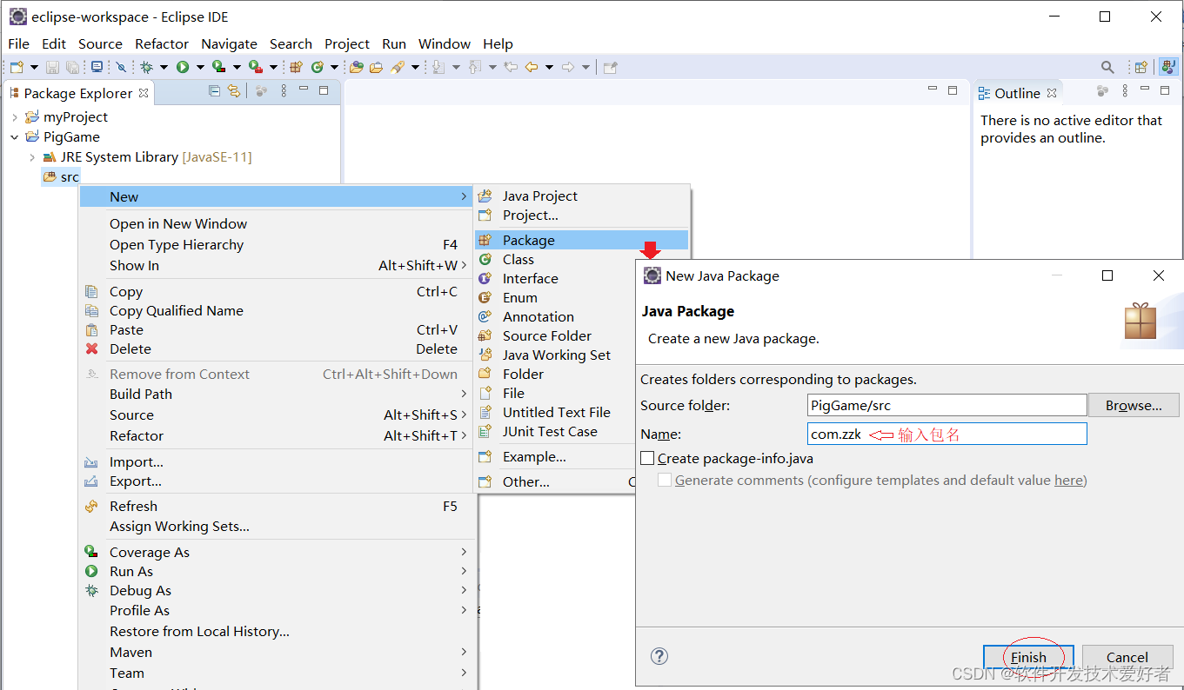Check Generate comments checkbox
This screenshot has width=1184, height=690.
(665, 480)
